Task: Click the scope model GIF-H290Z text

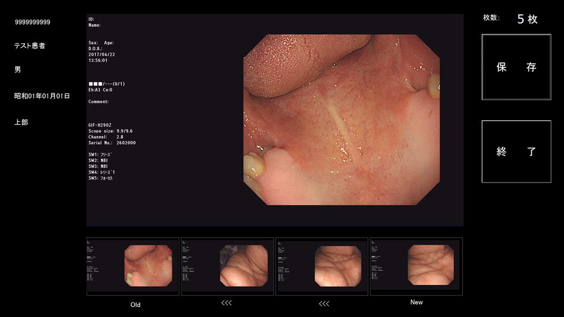Action: [x=100, y=125]
